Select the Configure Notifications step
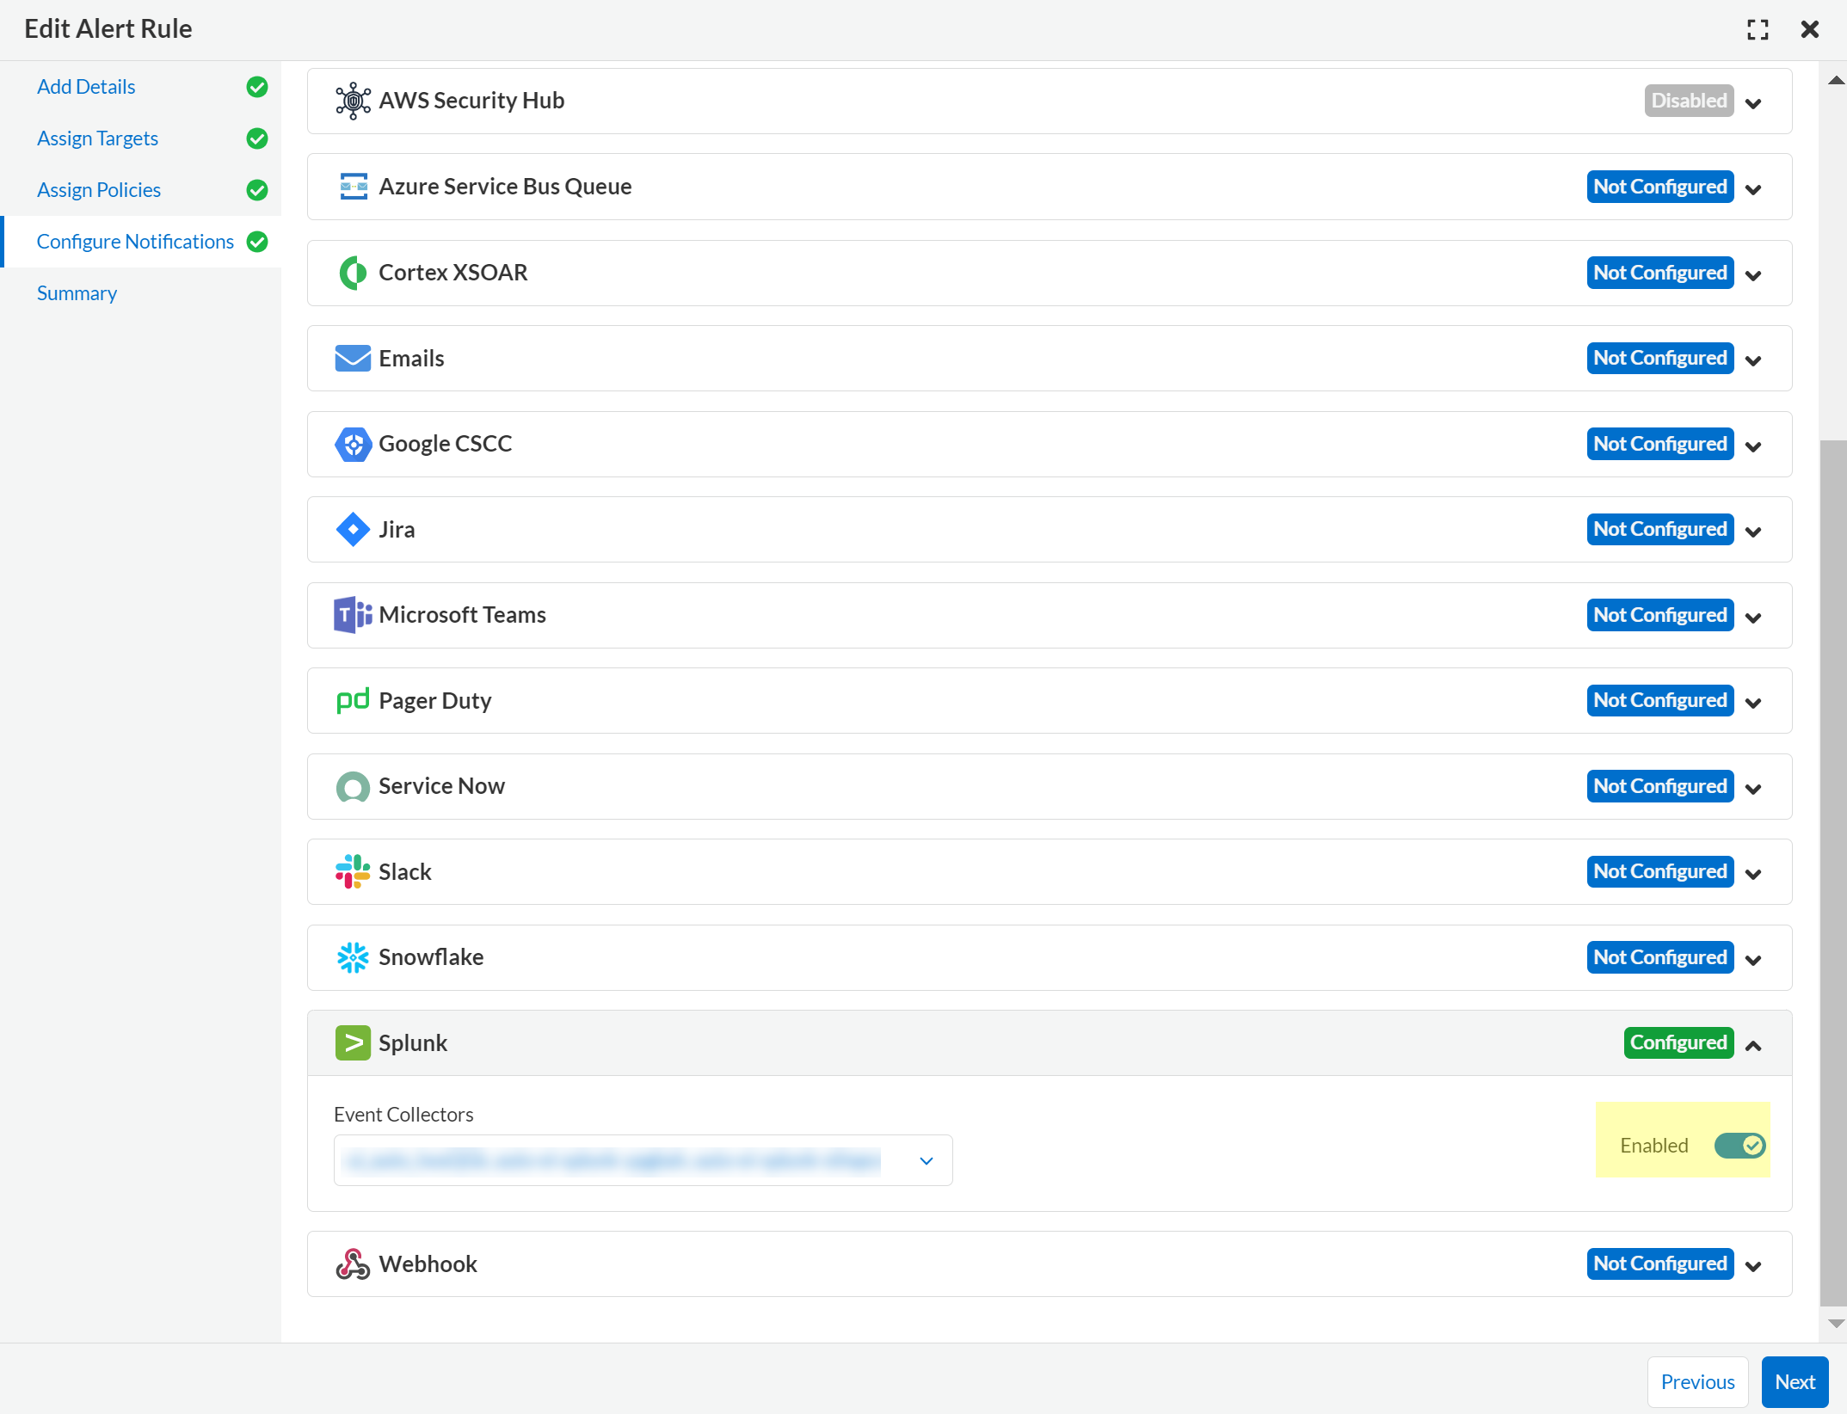The image size is (1847, 1414). coord(135,242)
